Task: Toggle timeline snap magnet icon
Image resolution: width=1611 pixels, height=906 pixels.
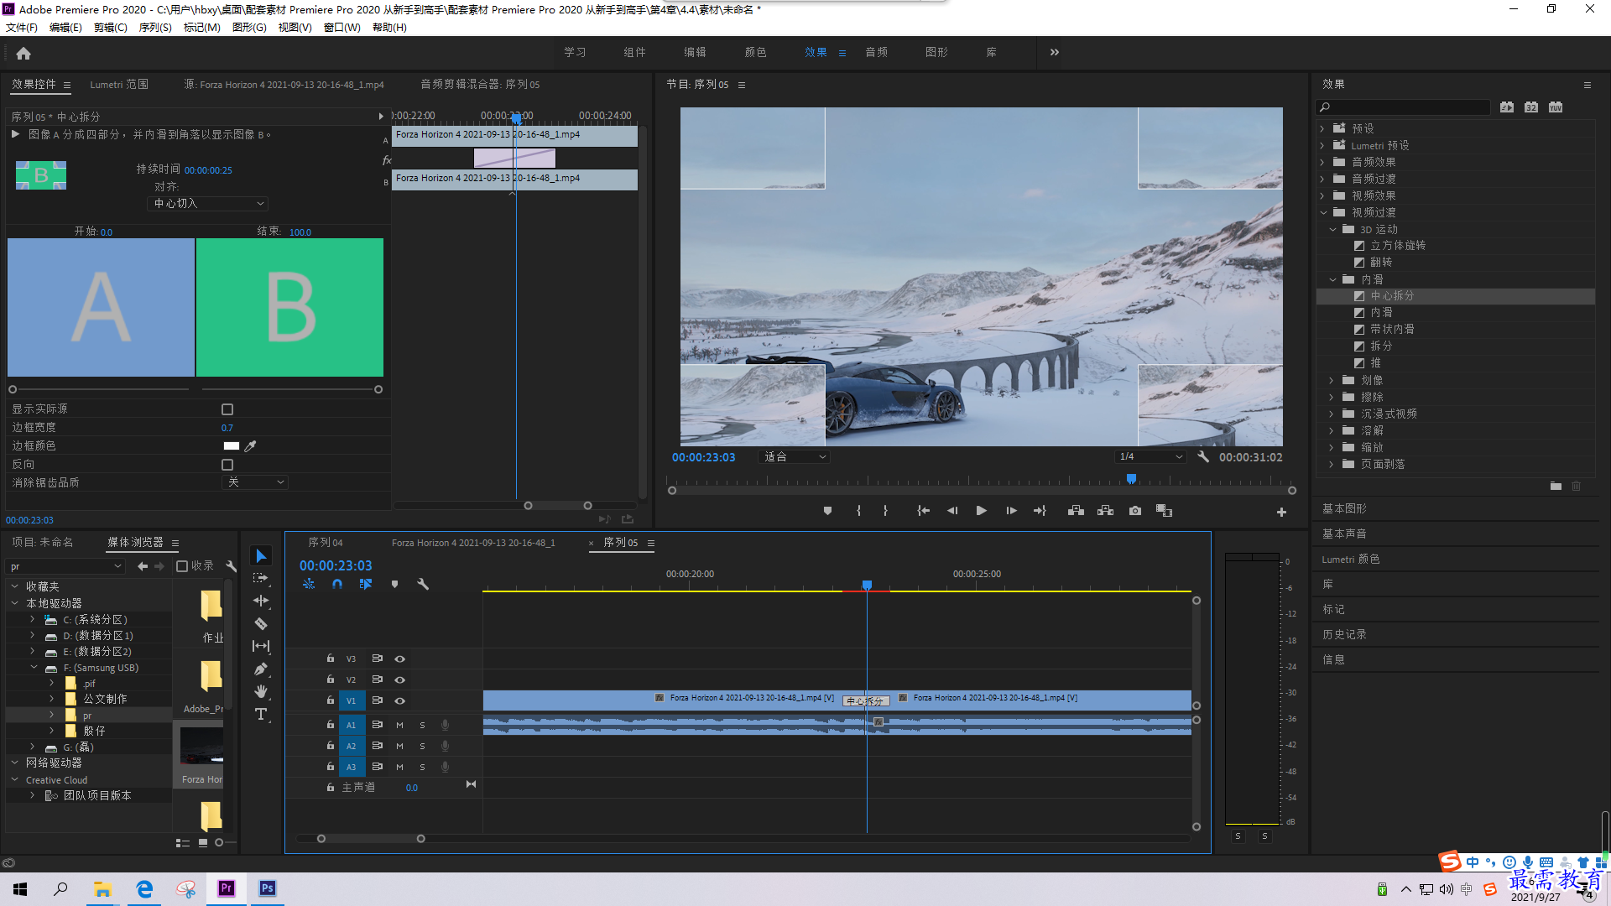Action: (x=337, y=584)
